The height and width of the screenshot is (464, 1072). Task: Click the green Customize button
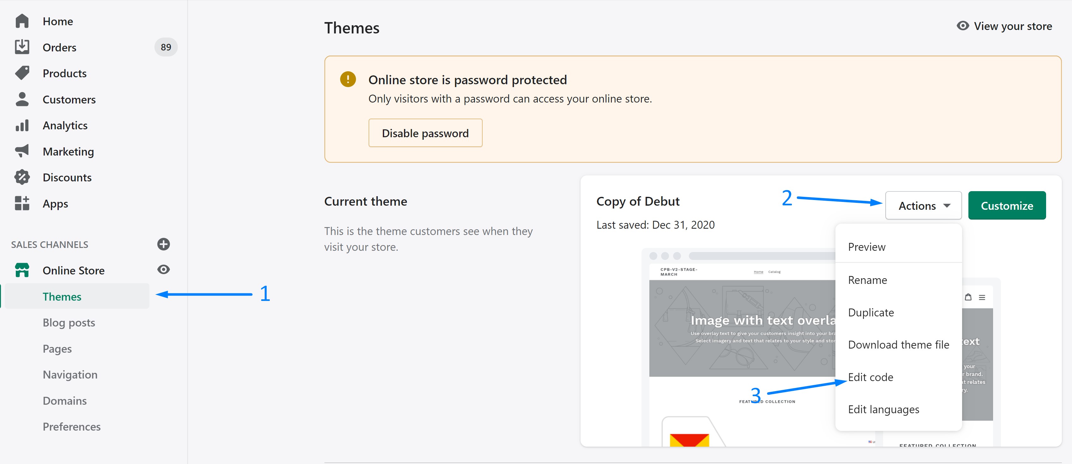coord(1007,205)
